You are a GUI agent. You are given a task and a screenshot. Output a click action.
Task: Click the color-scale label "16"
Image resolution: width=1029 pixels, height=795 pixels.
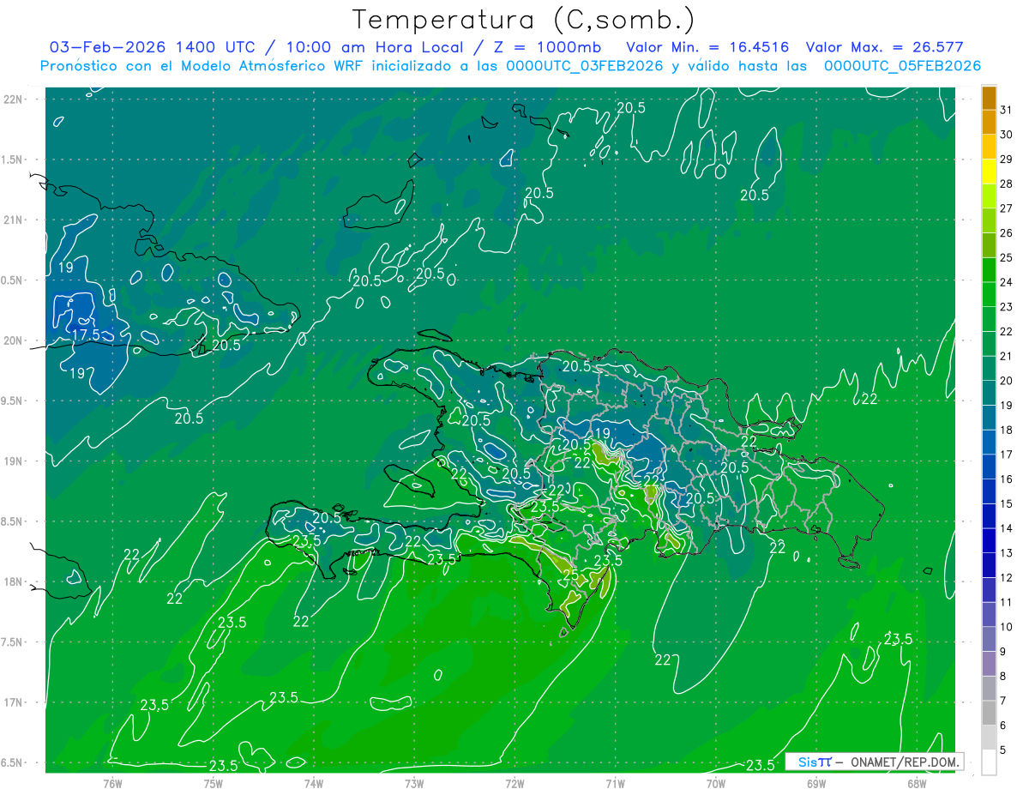coord(1007,479)
